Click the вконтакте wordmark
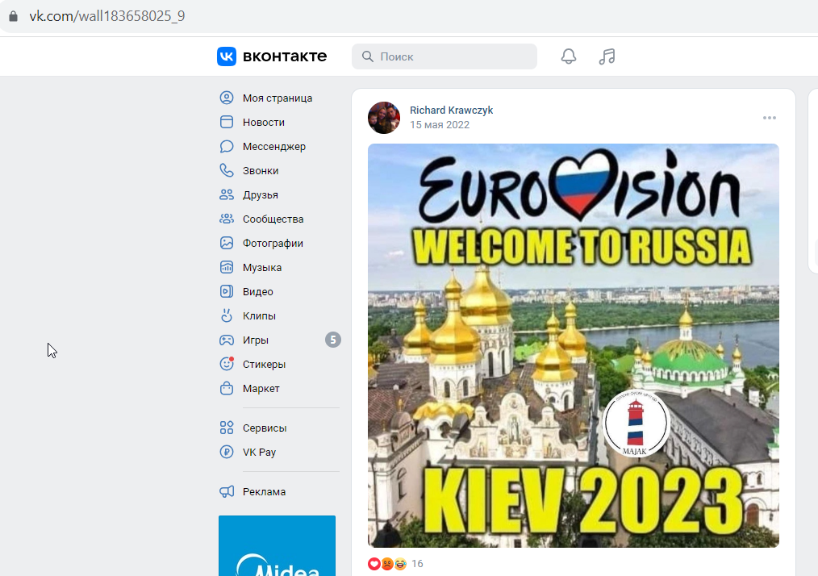Screen dimensions: 818x576 (x=285, y=56)
